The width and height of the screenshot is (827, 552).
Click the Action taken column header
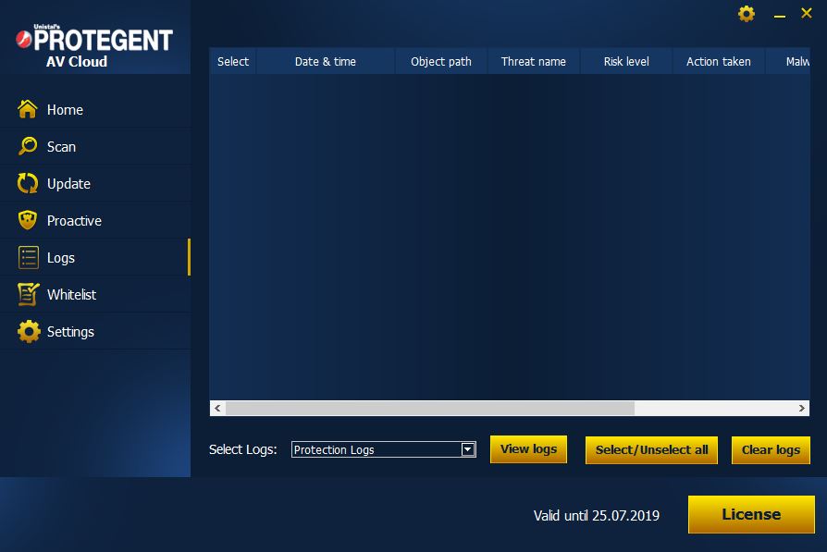719,61
